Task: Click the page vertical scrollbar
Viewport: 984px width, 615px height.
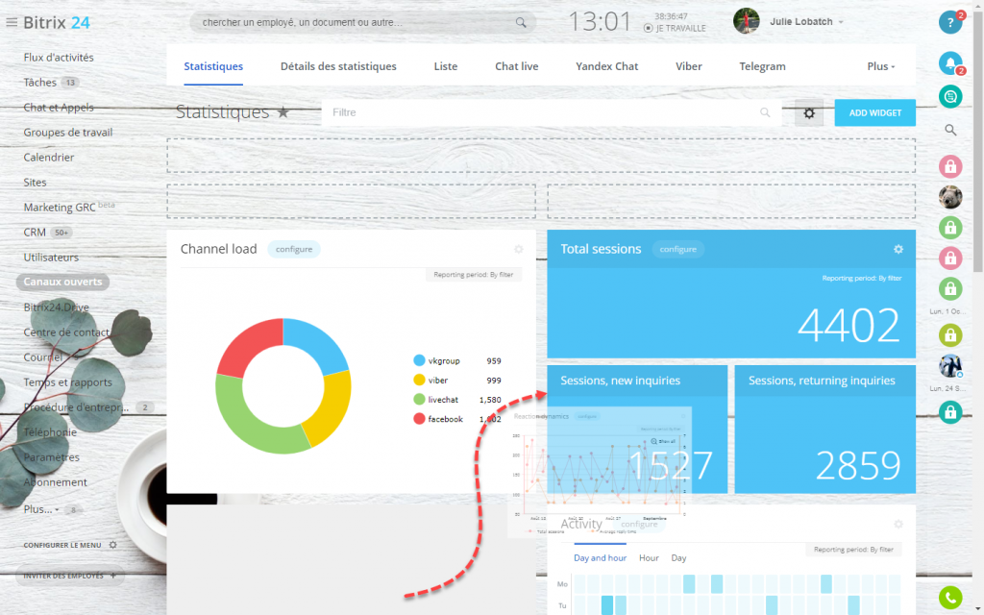Action: [x=978, y=142]
